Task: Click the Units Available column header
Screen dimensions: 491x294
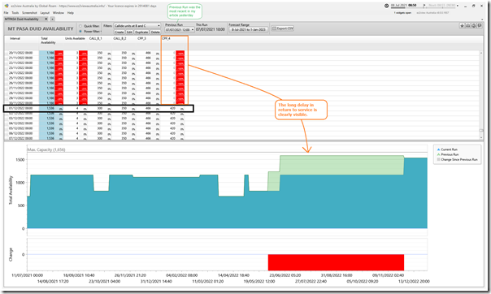Action: click(75, 38)
